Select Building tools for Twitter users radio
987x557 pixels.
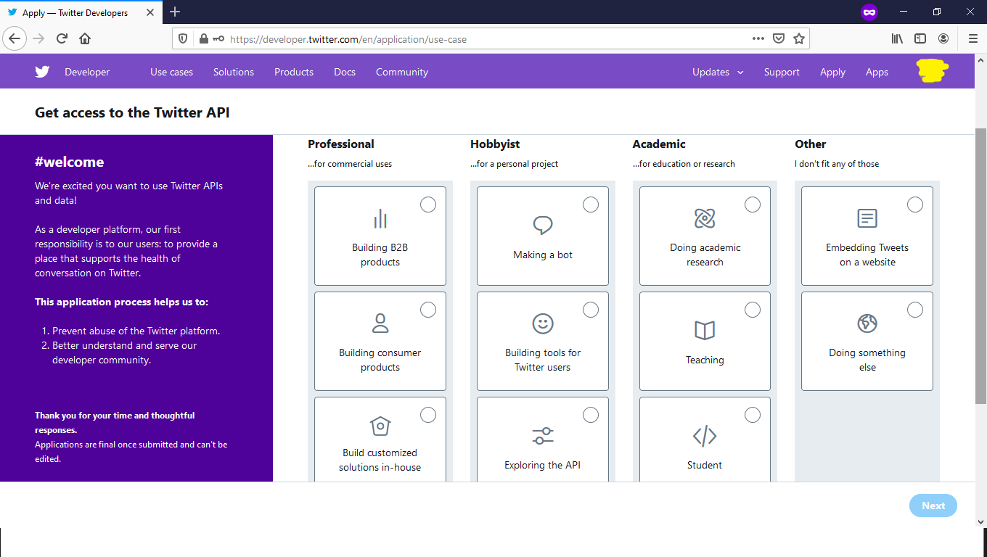click(591, 310)
